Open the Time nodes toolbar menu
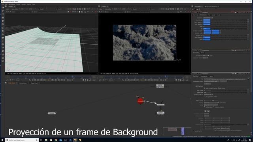 pos(3,14)
